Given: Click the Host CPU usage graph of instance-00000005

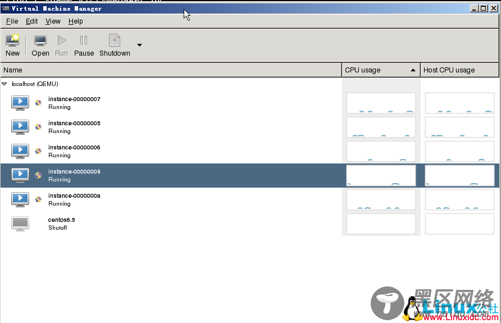Looking at the screenshot, I should tap(459, 127).
